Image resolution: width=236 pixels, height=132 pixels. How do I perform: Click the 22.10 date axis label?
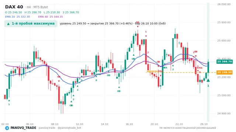click(179, 124)
